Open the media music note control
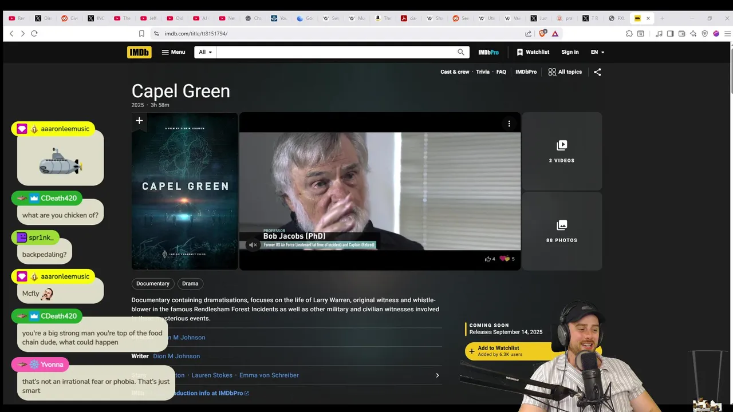 (659, 34)
